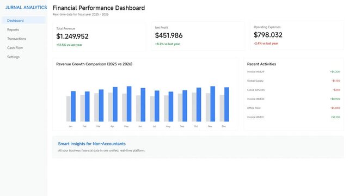
Task: Click the gray bar for Jun
Action: [x=138, y=108]
